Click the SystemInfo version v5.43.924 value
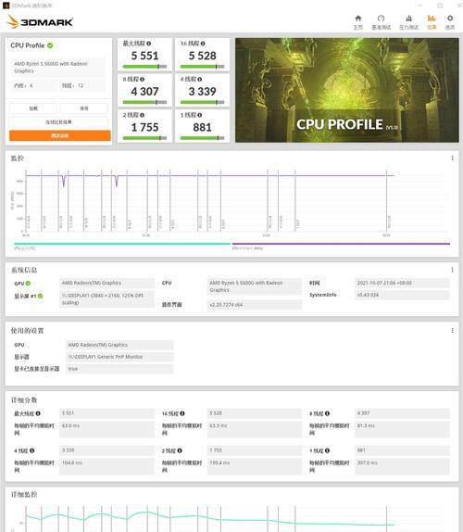This screenshot has height=532, width=463. click(402, 295)
